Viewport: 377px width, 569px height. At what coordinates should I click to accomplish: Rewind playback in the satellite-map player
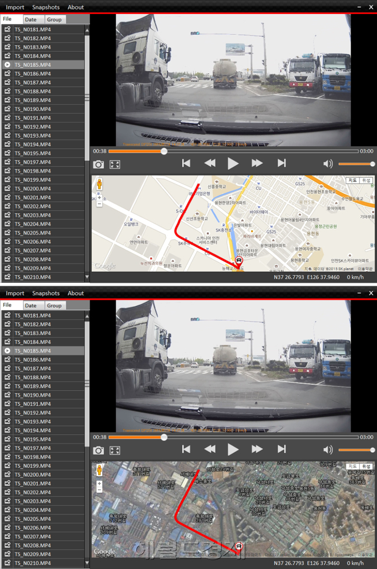[x=209, y=449]
